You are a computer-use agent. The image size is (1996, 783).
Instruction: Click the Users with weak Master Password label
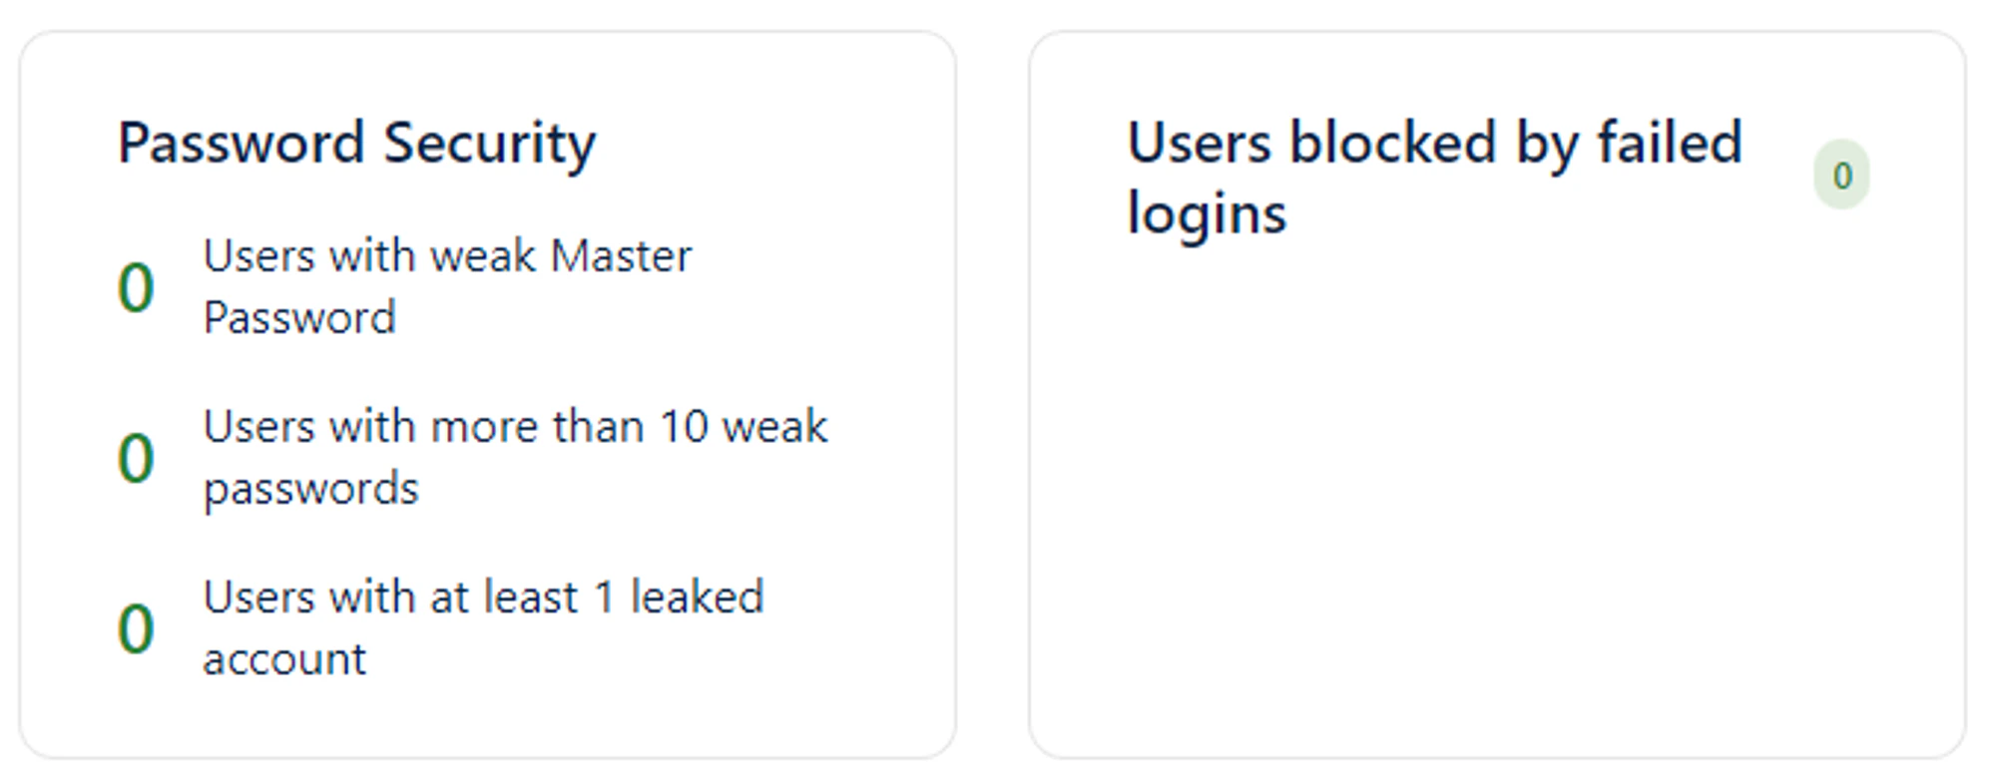pos(446,286)
